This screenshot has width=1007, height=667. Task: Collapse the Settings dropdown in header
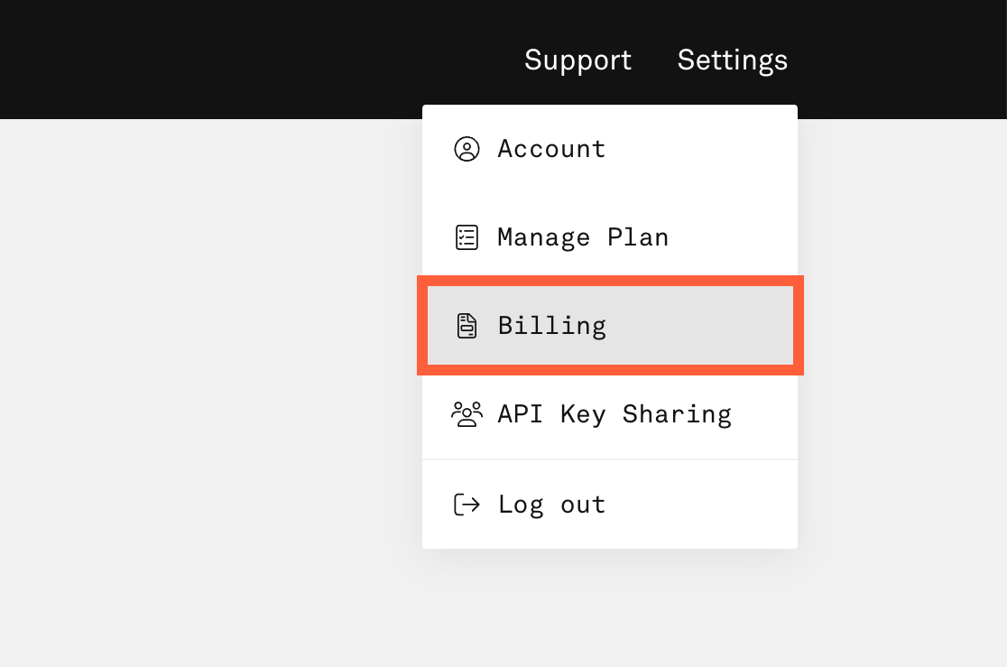pyautogui.click(x=732, y=60)
